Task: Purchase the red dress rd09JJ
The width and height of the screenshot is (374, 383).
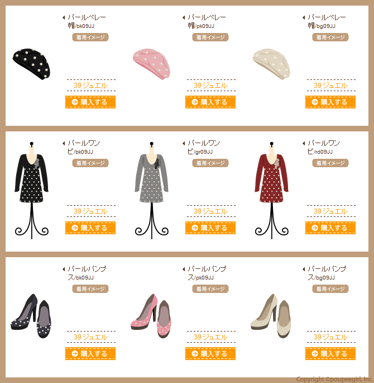Action: 330,228
